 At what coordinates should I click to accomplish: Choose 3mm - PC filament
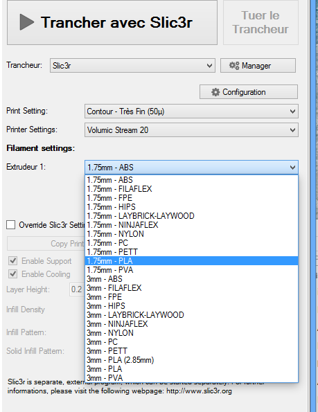tap(191, 342)
